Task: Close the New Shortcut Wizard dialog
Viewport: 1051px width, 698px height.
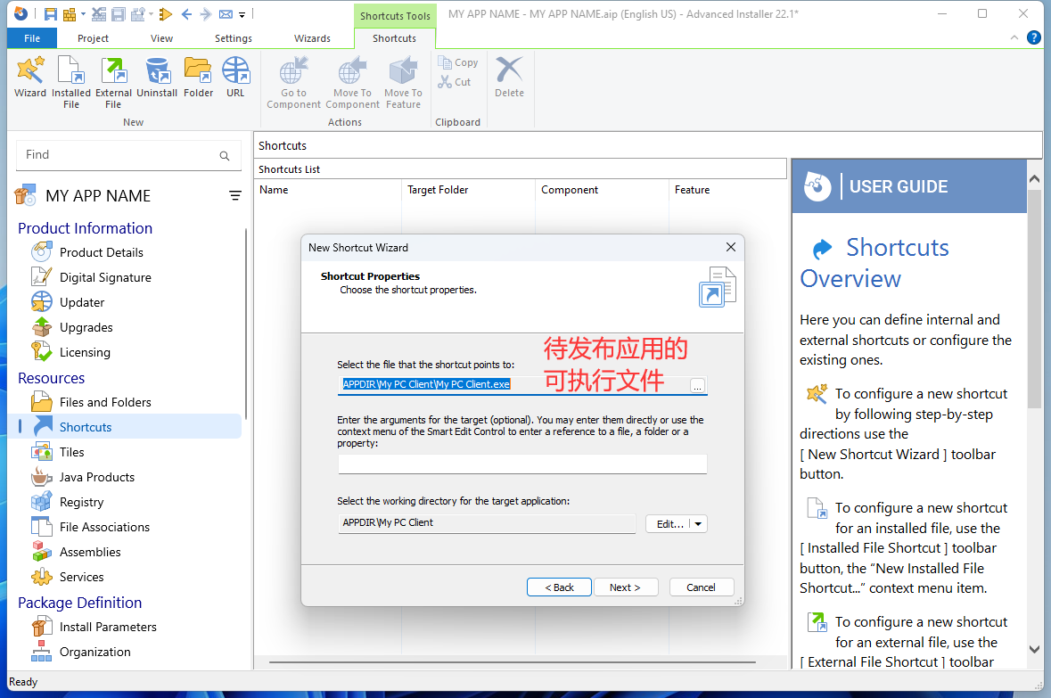Action: click(x=731, y=248)
